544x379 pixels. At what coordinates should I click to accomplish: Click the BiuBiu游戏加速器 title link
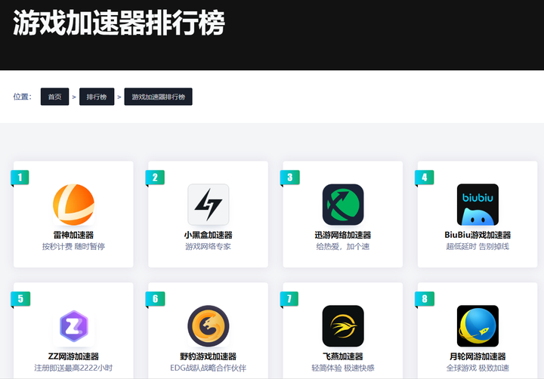coord(478,235)
